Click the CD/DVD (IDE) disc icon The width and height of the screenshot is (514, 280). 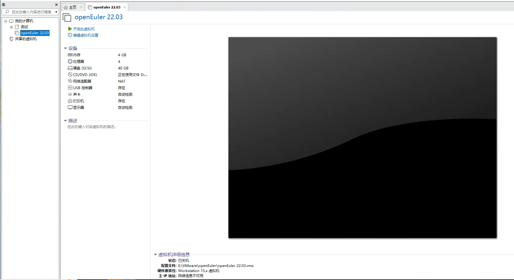70,75
